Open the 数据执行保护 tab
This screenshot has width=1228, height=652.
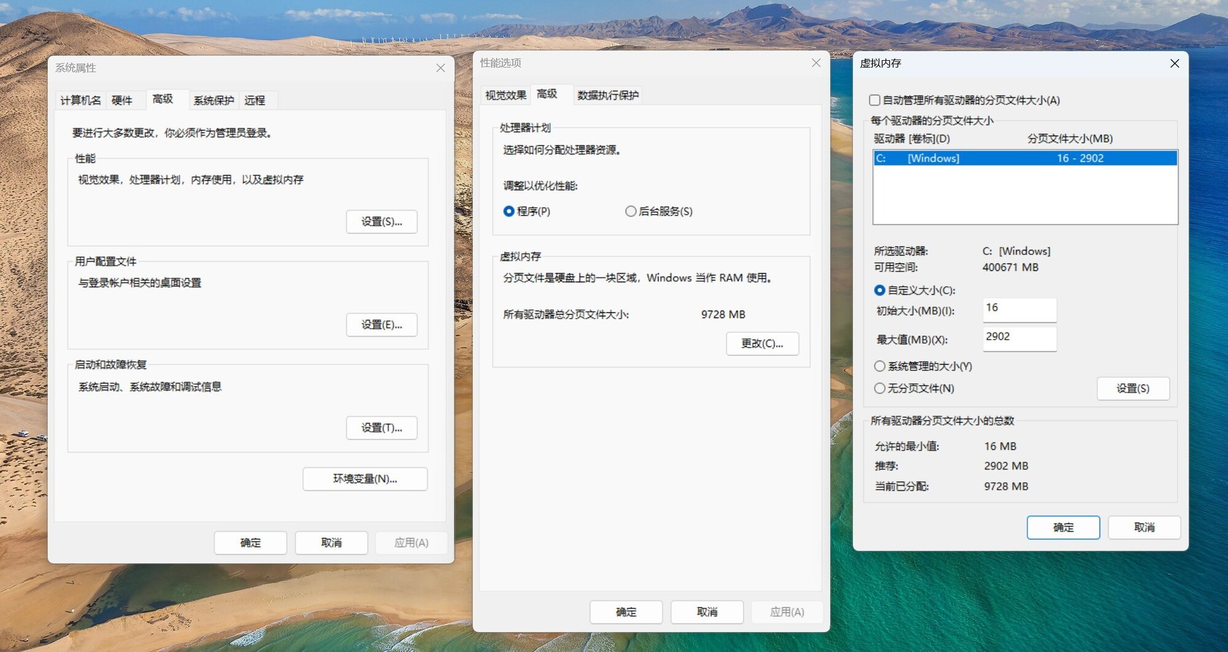coord(608,95)
